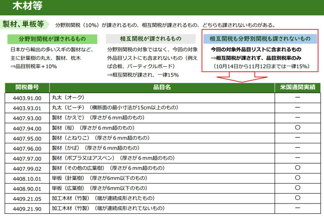This screenshot has height=216, width=324.
Task: Select the 製材、単板等 section heading
Action: coord(23,24)
